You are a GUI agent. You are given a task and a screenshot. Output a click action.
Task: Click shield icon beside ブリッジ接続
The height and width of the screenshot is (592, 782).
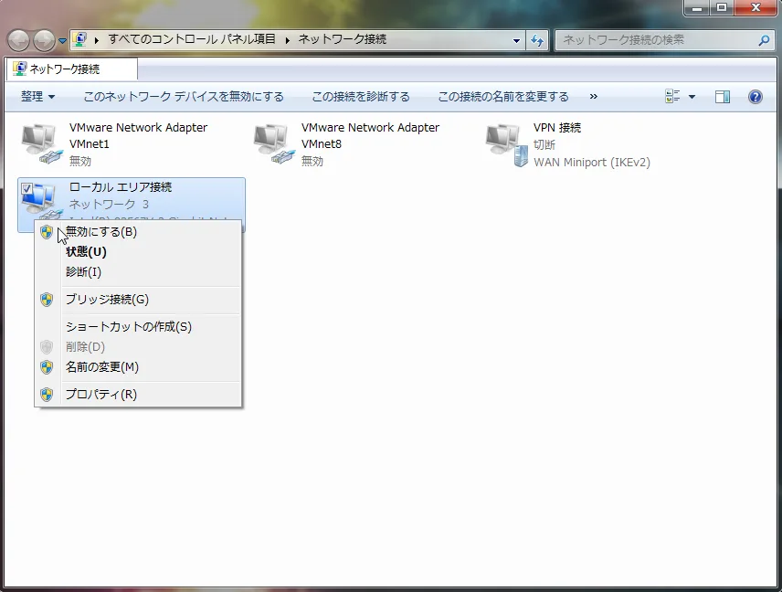tap(47, 300)
